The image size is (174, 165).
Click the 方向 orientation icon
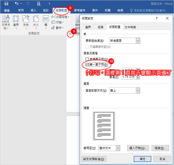click(26, 22)
